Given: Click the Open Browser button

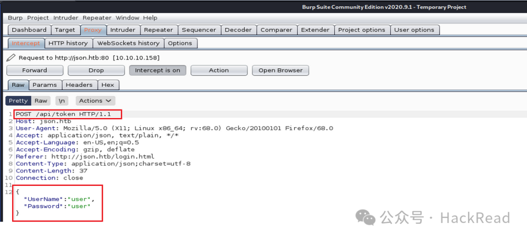Looking at the screenshot, I should (280, 70).
